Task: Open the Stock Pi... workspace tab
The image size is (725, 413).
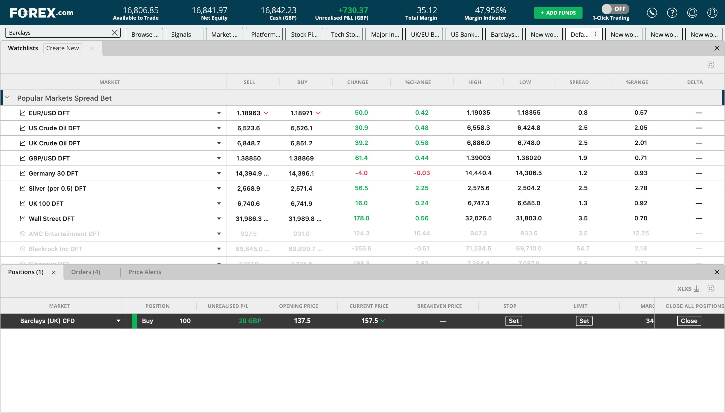Action: point(304,34)
